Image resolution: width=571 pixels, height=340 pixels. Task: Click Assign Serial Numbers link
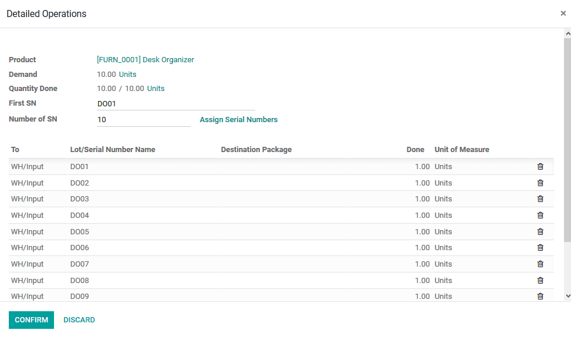point(238,120)
